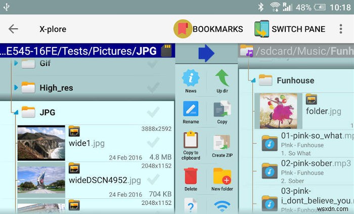
Task: Collapse the Funhouse folder triangle
Action: coord(253,80)
